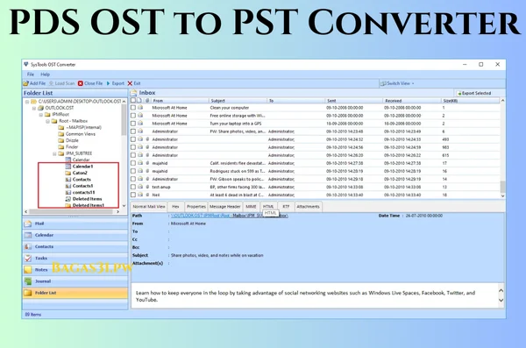
Task: Tick checkbox for 'Turn your laptop into a GPS' email
Action: click(133, 124)
